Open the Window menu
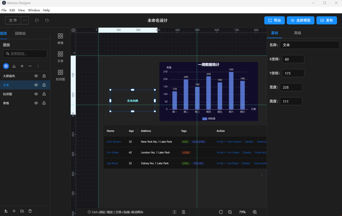The image size is (342, 216). point(34,10)
